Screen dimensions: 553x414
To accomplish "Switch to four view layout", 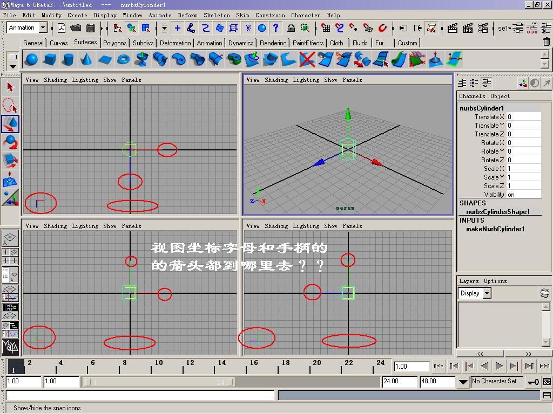I will 10,257.
